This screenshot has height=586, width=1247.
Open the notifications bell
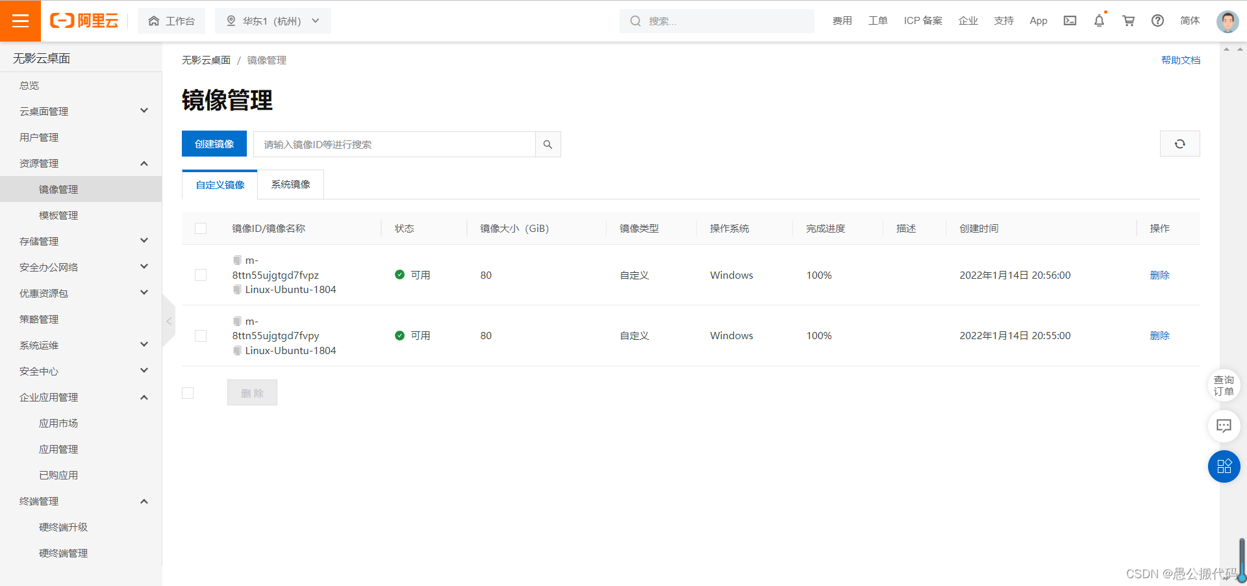pos(1099,21)
